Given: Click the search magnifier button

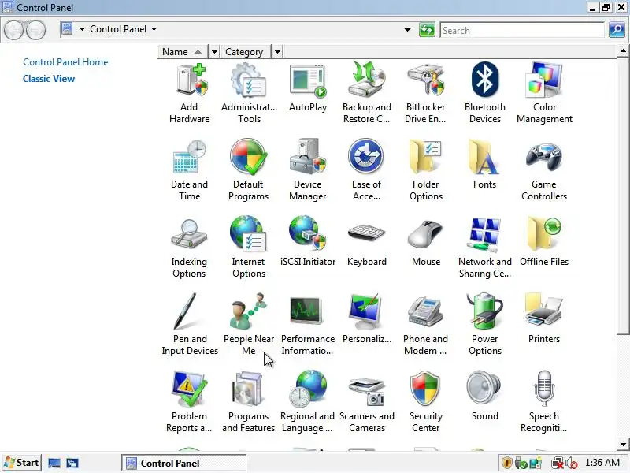Looking at the screenshot, I should [617, 30].
